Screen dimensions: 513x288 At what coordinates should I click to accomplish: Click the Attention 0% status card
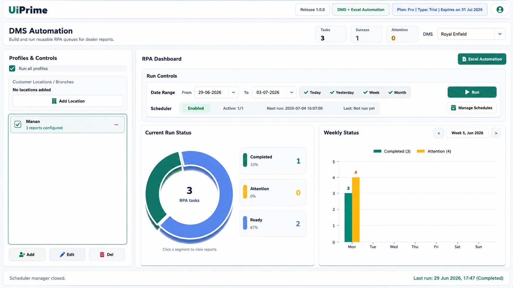pos(273,192)
